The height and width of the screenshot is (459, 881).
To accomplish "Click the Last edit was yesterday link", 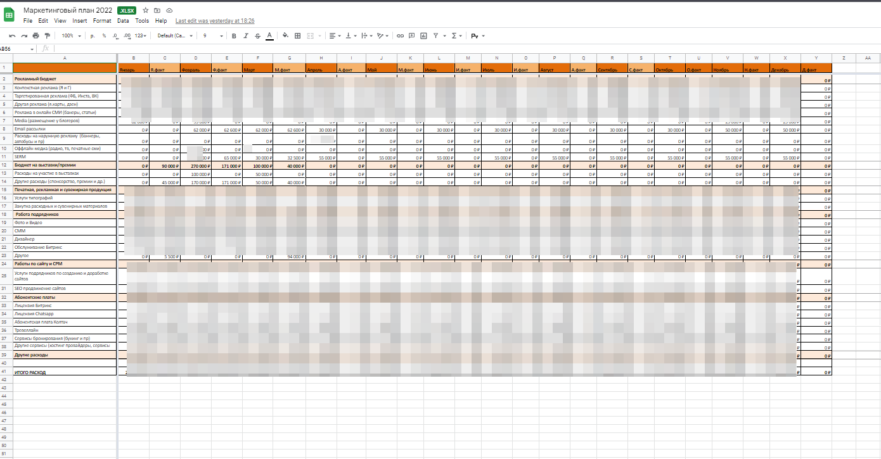I will tap(215, 21).
